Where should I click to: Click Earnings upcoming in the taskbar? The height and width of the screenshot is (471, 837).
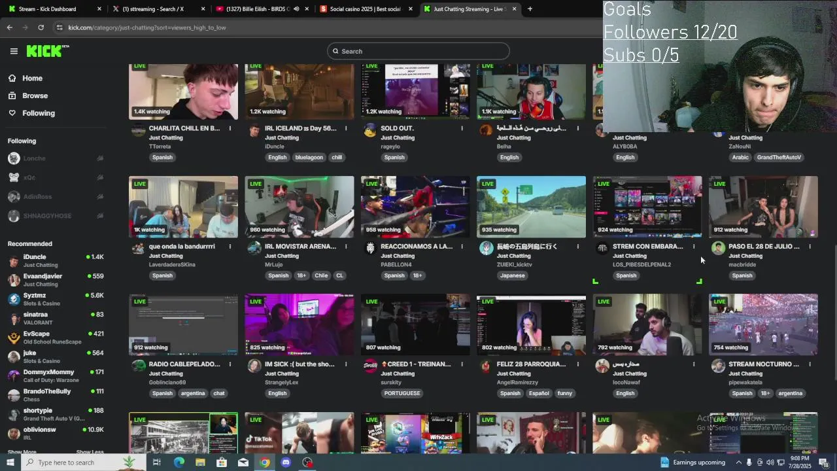tap(692, 462)
